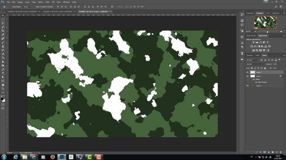Hide Layer 2 with its eye icon
This screenshot has height=160, width=286.
pyautogui.click(x=248, y=76)
